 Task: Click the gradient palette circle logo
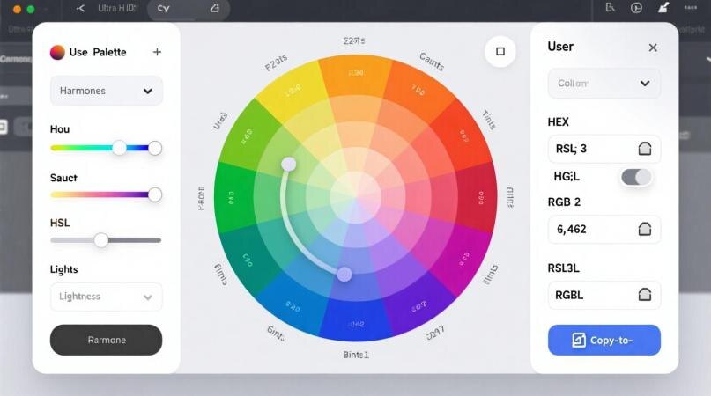[57, 53]
